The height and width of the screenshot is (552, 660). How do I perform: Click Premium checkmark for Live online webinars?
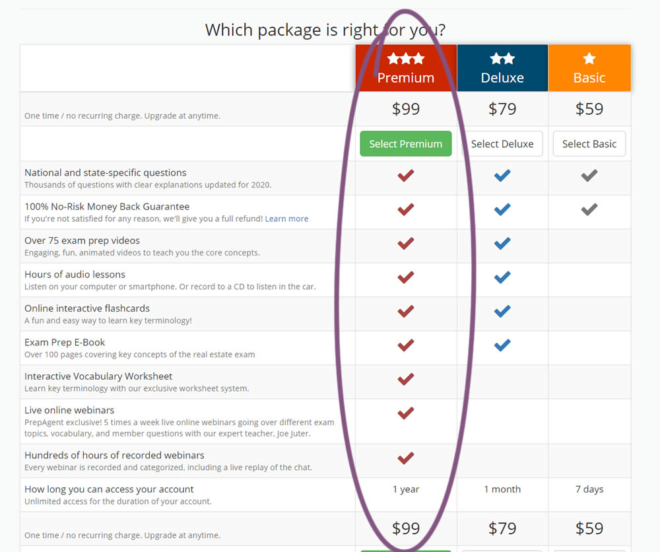tap(406, 413)
